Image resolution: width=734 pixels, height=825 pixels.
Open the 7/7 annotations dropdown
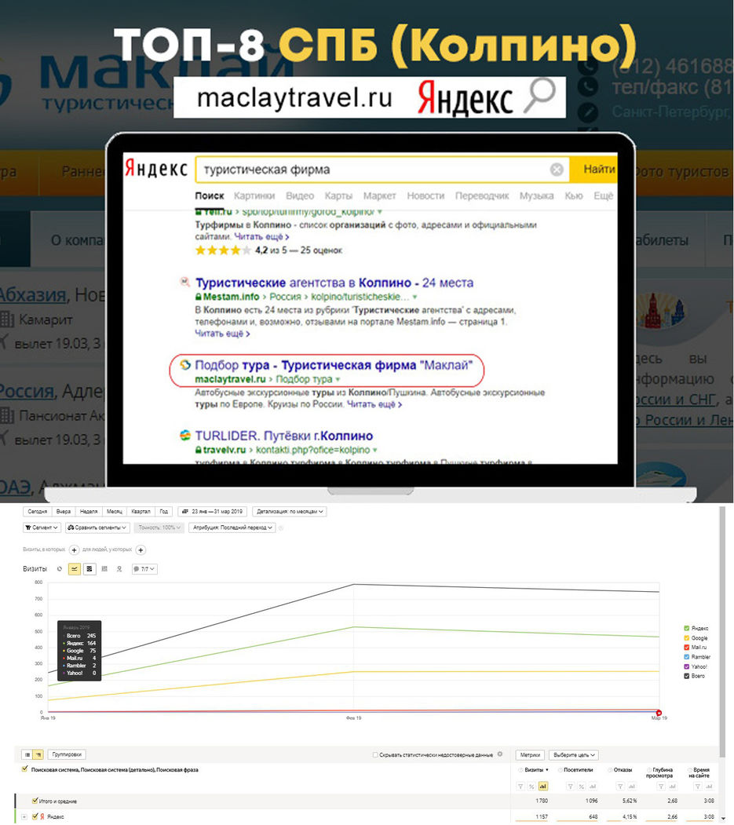pyautogui.click(x=144, y=569)
